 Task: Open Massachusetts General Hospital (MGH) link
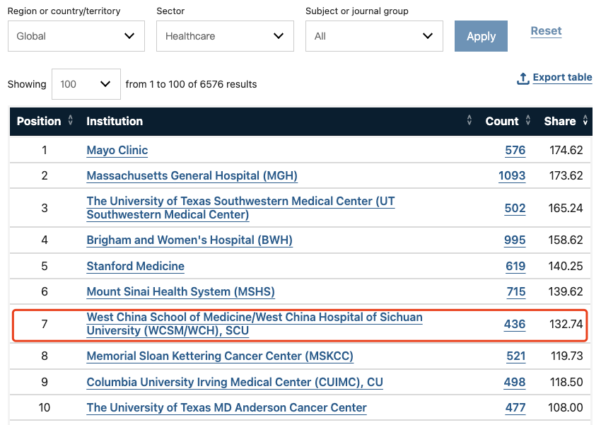point(192,175)
